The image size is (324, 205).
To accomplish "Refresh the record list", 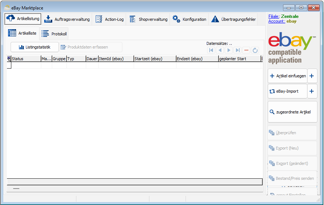I will (x=255, y=50).
